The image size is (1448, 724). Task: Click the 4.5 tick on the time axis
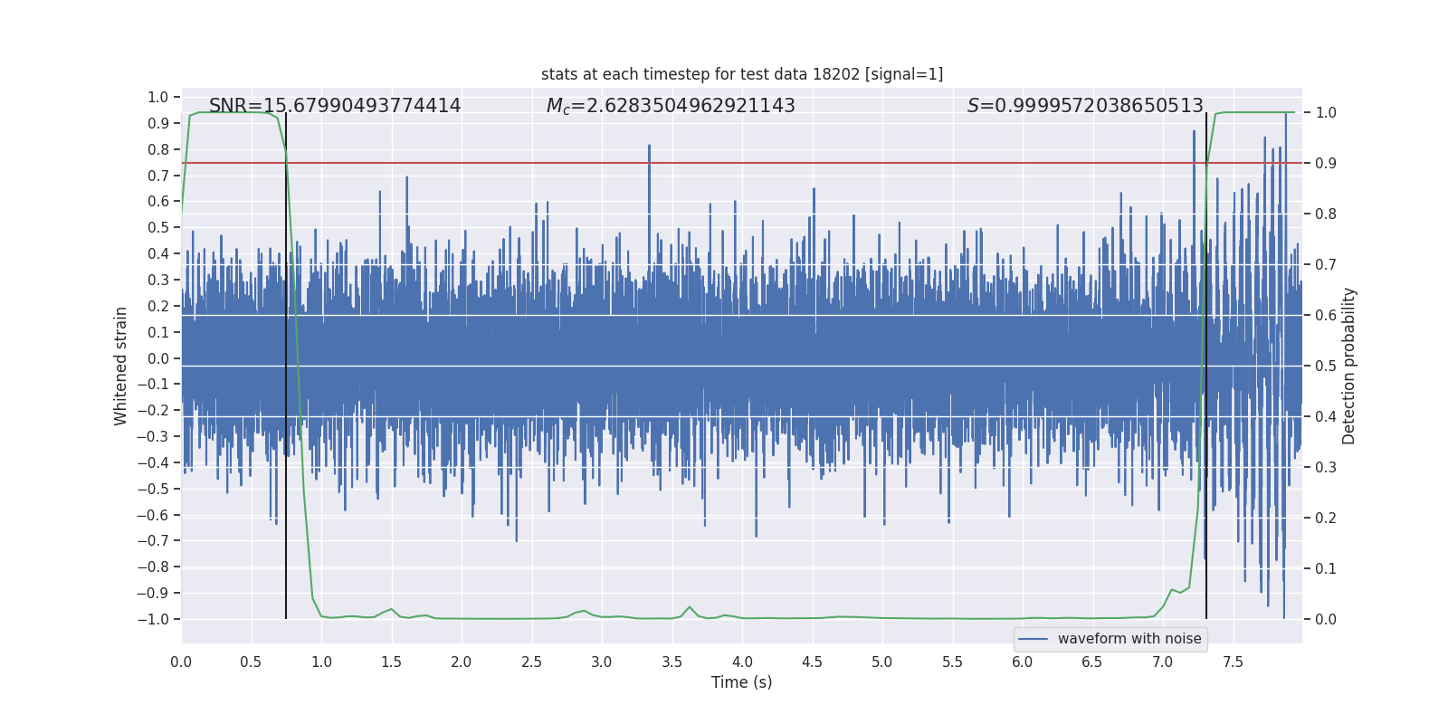pyautogui.click(x=813, y=662)
